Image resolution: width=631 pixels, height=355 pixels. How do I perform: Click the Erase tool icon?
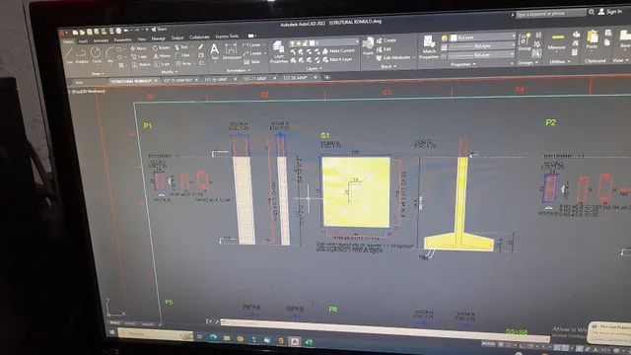(201, 46)
